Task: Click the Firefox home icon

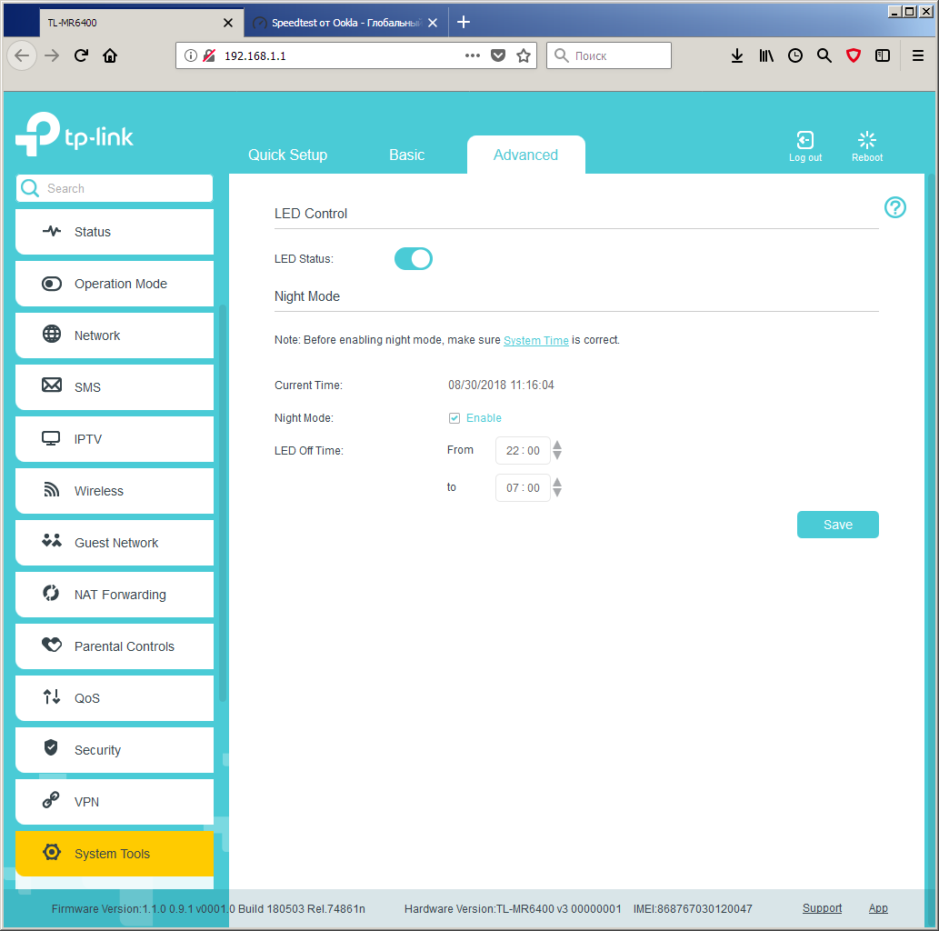Action: pyautogui.click(x=110, y=55)
